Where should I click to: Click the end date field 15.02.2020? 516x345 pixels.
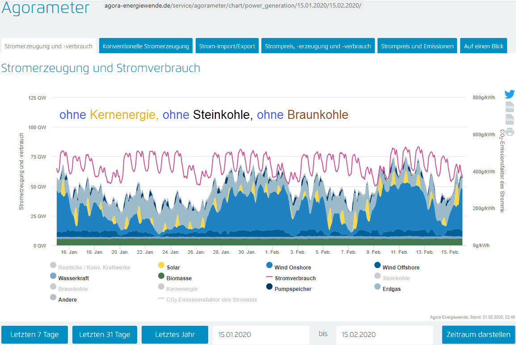click(x=384, y=334)
